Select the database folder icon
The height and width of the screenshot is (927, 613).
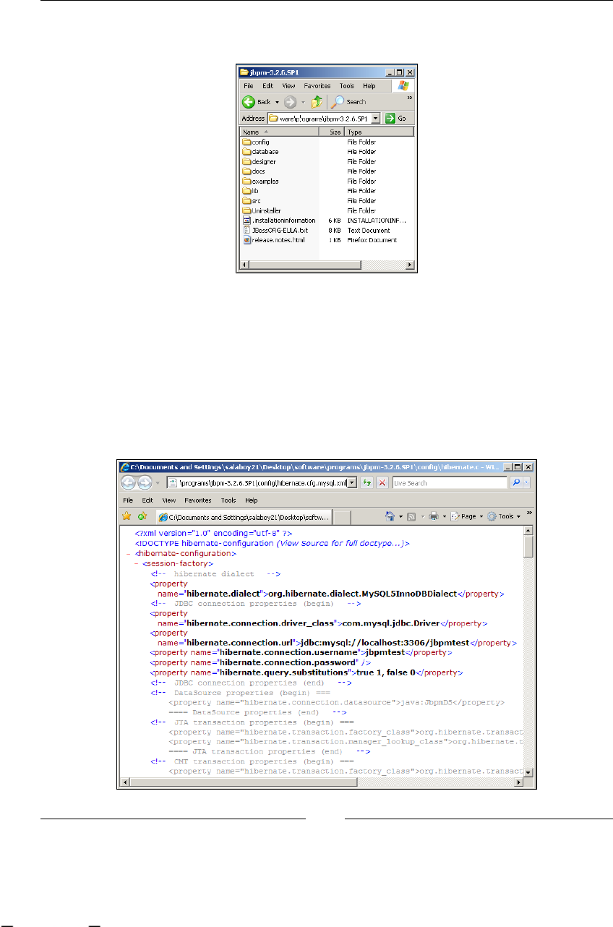click(x=247, y=152)
